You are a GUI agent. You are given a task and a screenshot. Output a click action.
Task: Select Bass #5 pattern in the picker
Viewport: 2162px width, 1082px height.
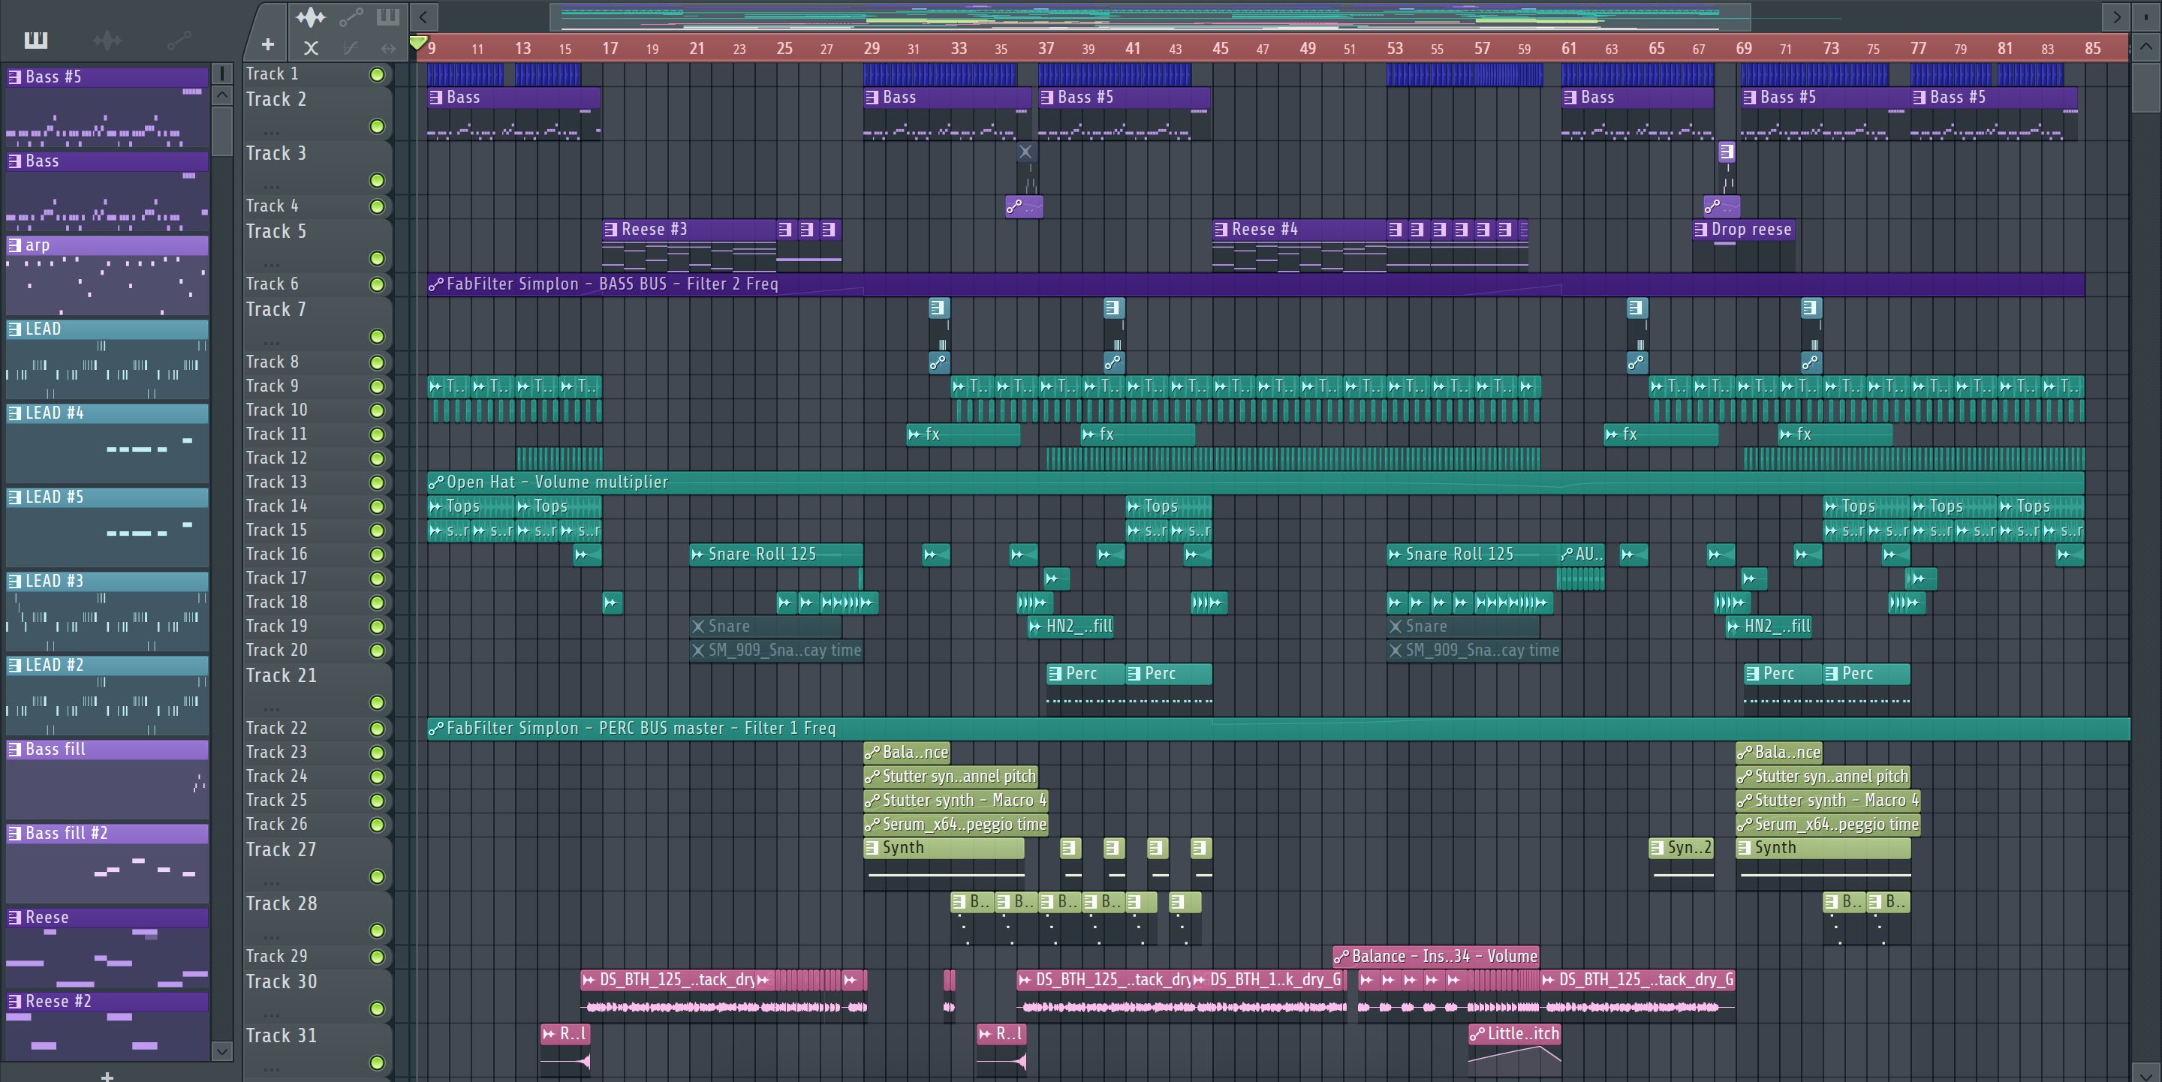[107, 107]
